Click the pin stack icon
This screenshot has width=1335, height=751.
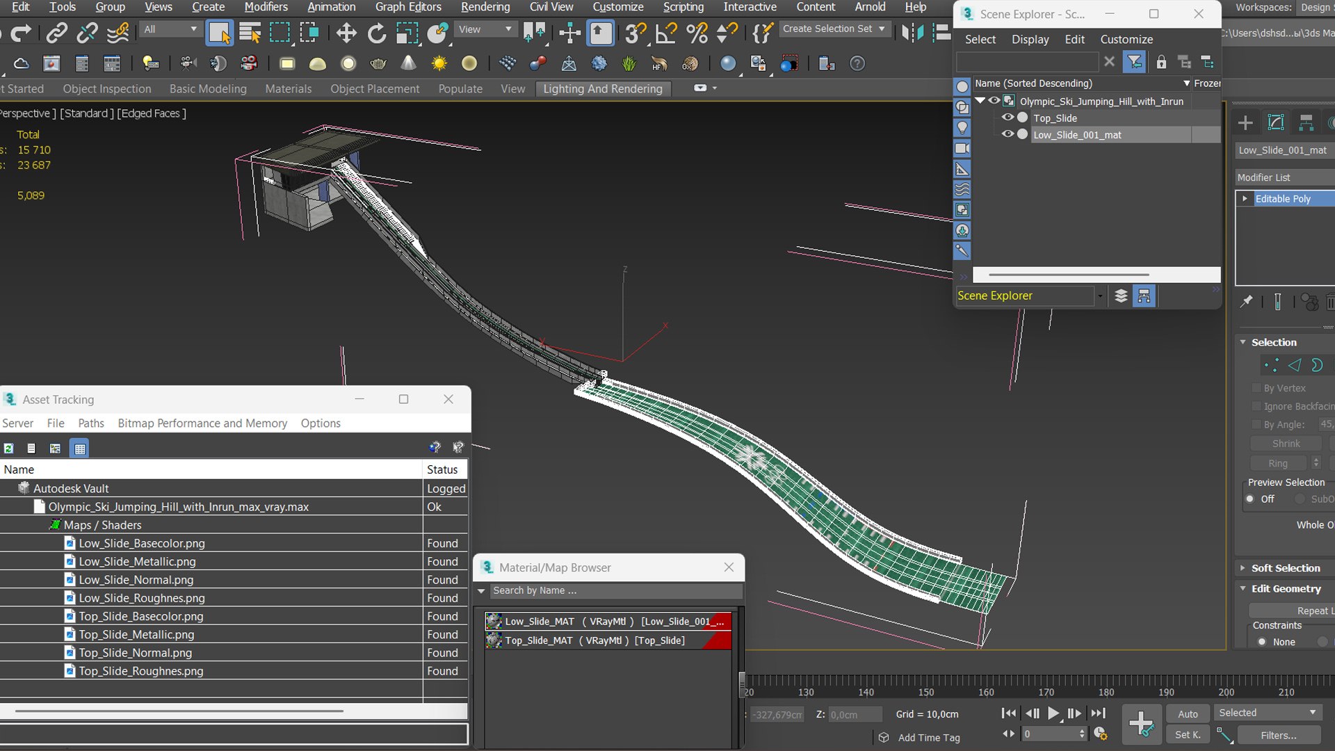(1246, 302)
